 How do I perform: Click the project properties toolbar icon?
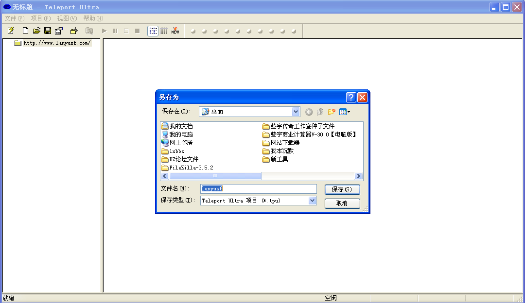click(59, 31)
